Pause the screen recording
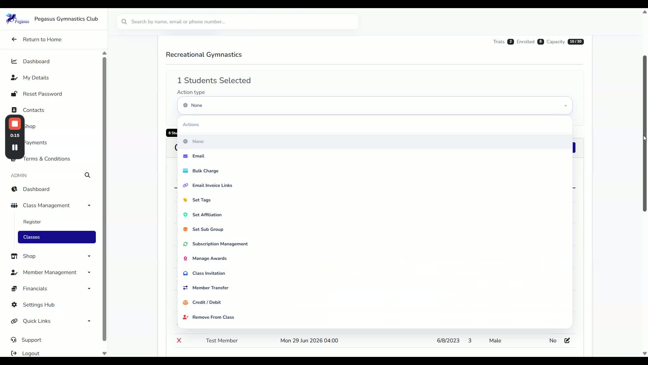Viewport: 648px width, 365px height. click(x=15, y=147)
